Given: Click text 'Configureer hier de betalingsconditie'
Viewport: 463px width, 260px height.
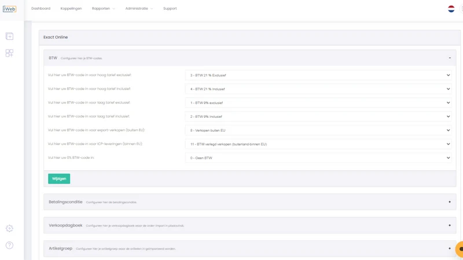Looking at the screenshot, I should click(x=111, y=202).
